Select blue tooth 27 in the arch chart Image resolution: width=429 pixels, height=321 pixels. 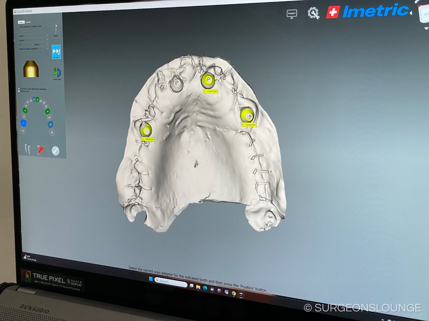[50, 124]
